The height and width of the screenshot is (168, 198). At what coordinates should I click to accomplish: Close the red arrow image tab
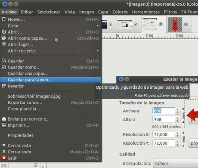[x=186, y=25]
